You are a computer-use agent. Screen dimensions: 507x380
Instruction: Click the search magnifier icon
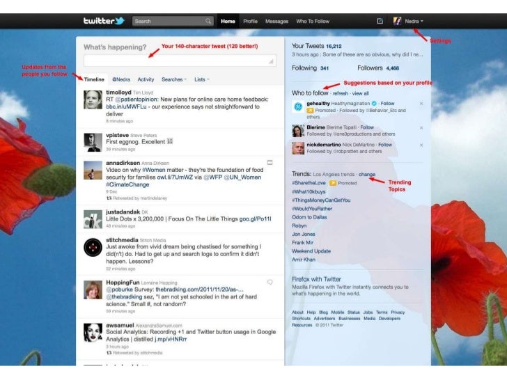(x=208, y=22)
